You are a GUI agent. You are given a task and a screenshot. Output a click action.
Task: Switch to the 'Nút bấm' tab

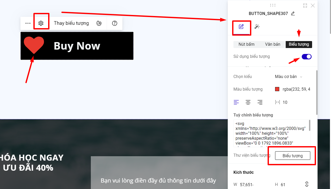click(x=246, y=44)
